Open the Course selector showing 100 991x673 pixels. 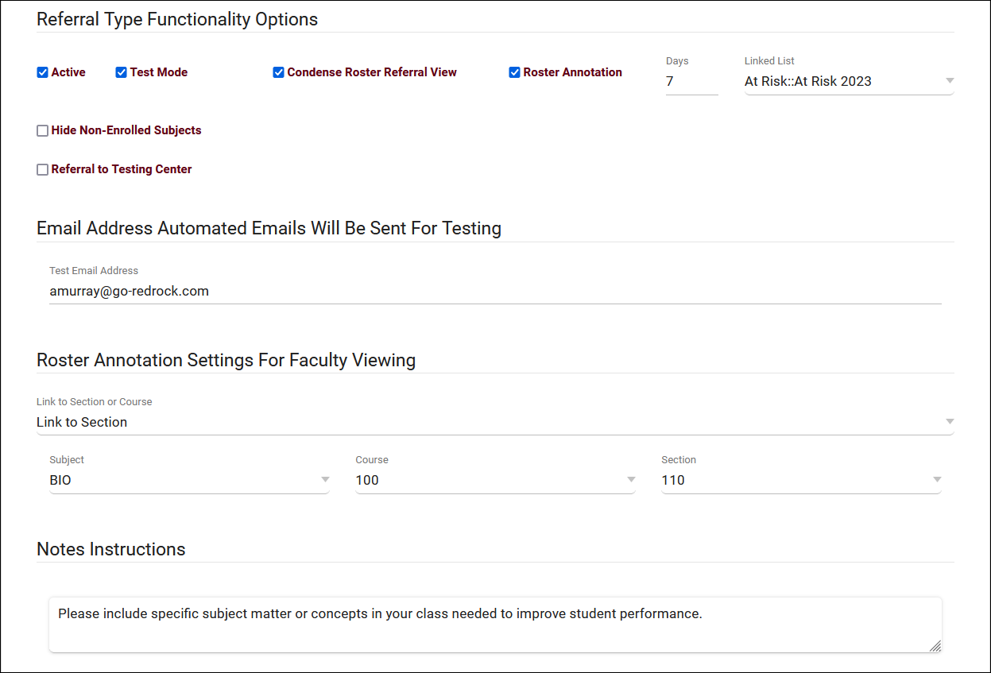coord(489,480)
